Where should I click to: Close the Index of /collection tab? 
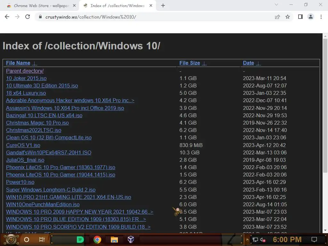pos(151,6)
